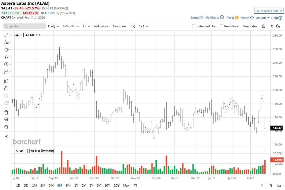The height and width of the screenshot is (190, 285).
Task: Open the Templates menu
Action: (250, 26)
